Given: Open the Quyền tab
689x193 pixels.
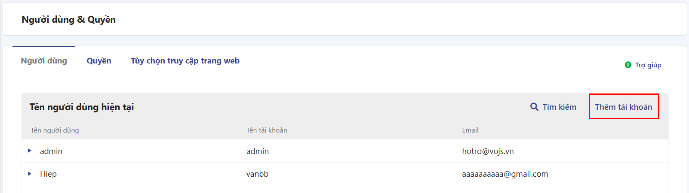Looking at the screenshot, I should [x=99, y=61].
